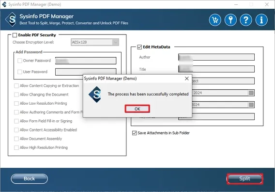
Task: Toggle Owner Password checkbox
Action: click(20, 61)
